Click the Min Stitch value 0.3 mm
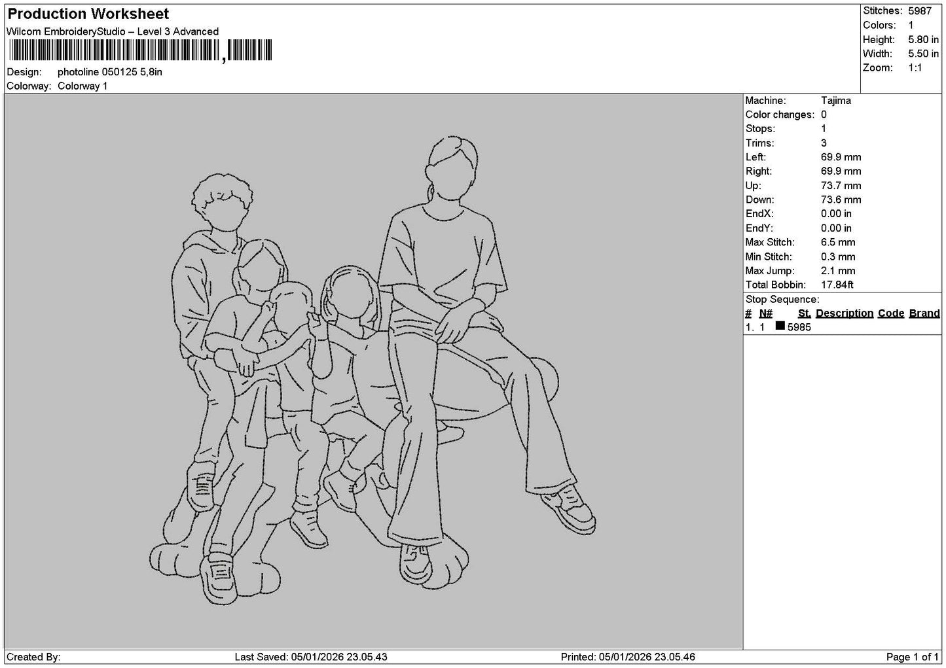The width and height of the screenshot is (946, 668). pos(838,257)
